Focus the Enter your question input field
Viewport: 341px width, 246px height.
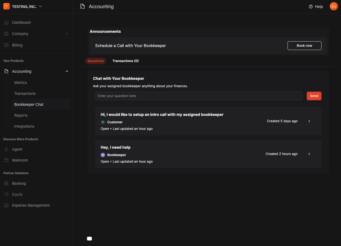199,96
